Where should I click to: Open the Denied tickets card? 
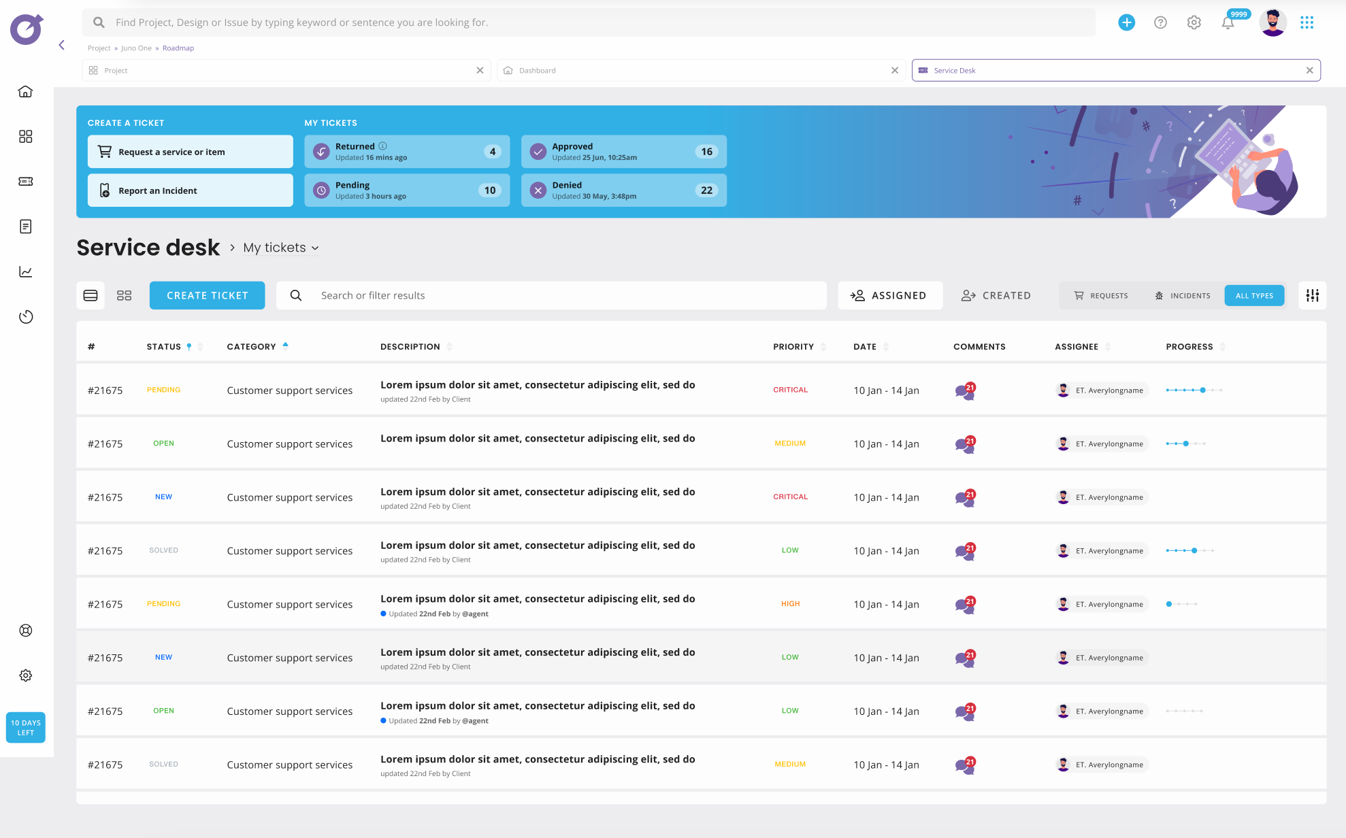[x=623, y=190]
